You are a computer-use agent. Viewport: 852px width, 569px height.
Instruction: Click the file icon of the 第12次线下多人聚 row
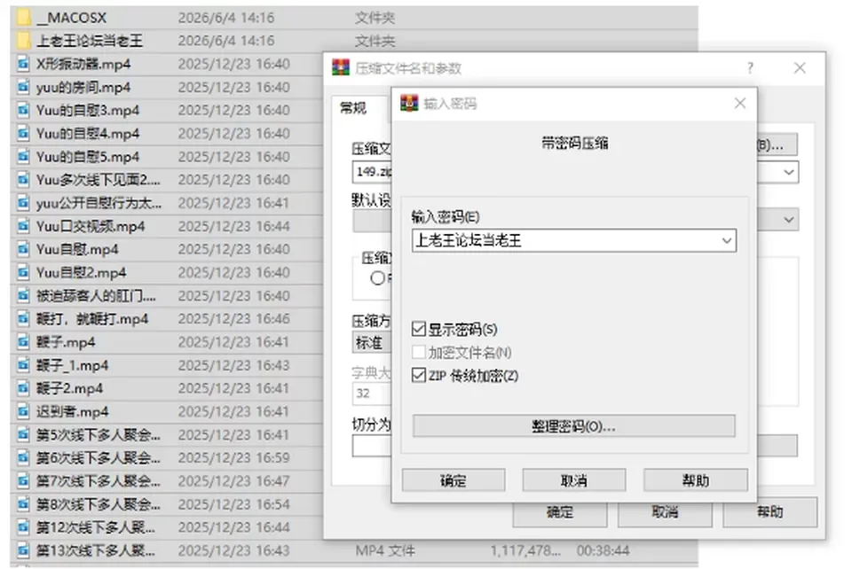(23, 527)
